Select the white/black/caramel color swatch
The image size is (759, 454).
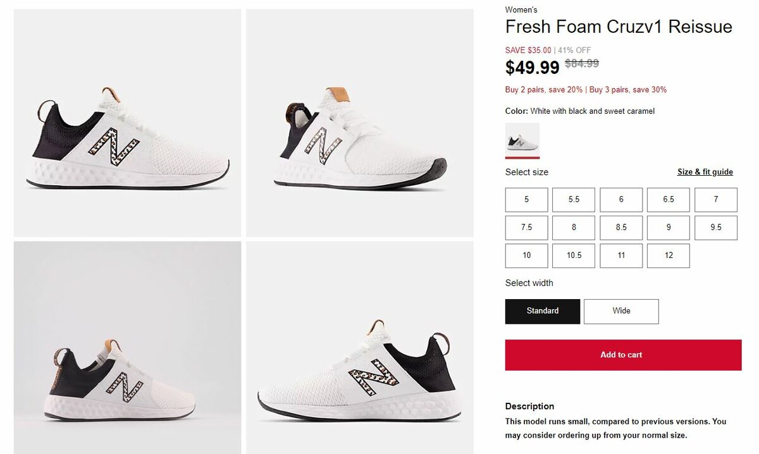point(522,140)
